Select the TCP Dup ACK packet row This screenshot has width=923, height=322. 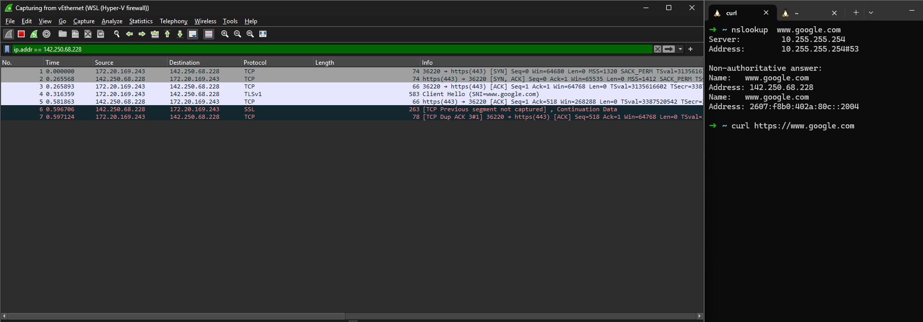[x=352, y=117]
